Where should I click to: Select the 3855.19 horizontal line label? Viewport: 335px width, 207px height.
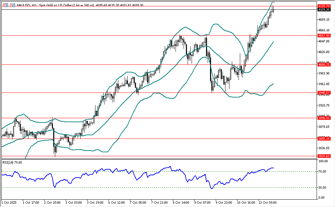pyautogui.click(x=324, y=139)
